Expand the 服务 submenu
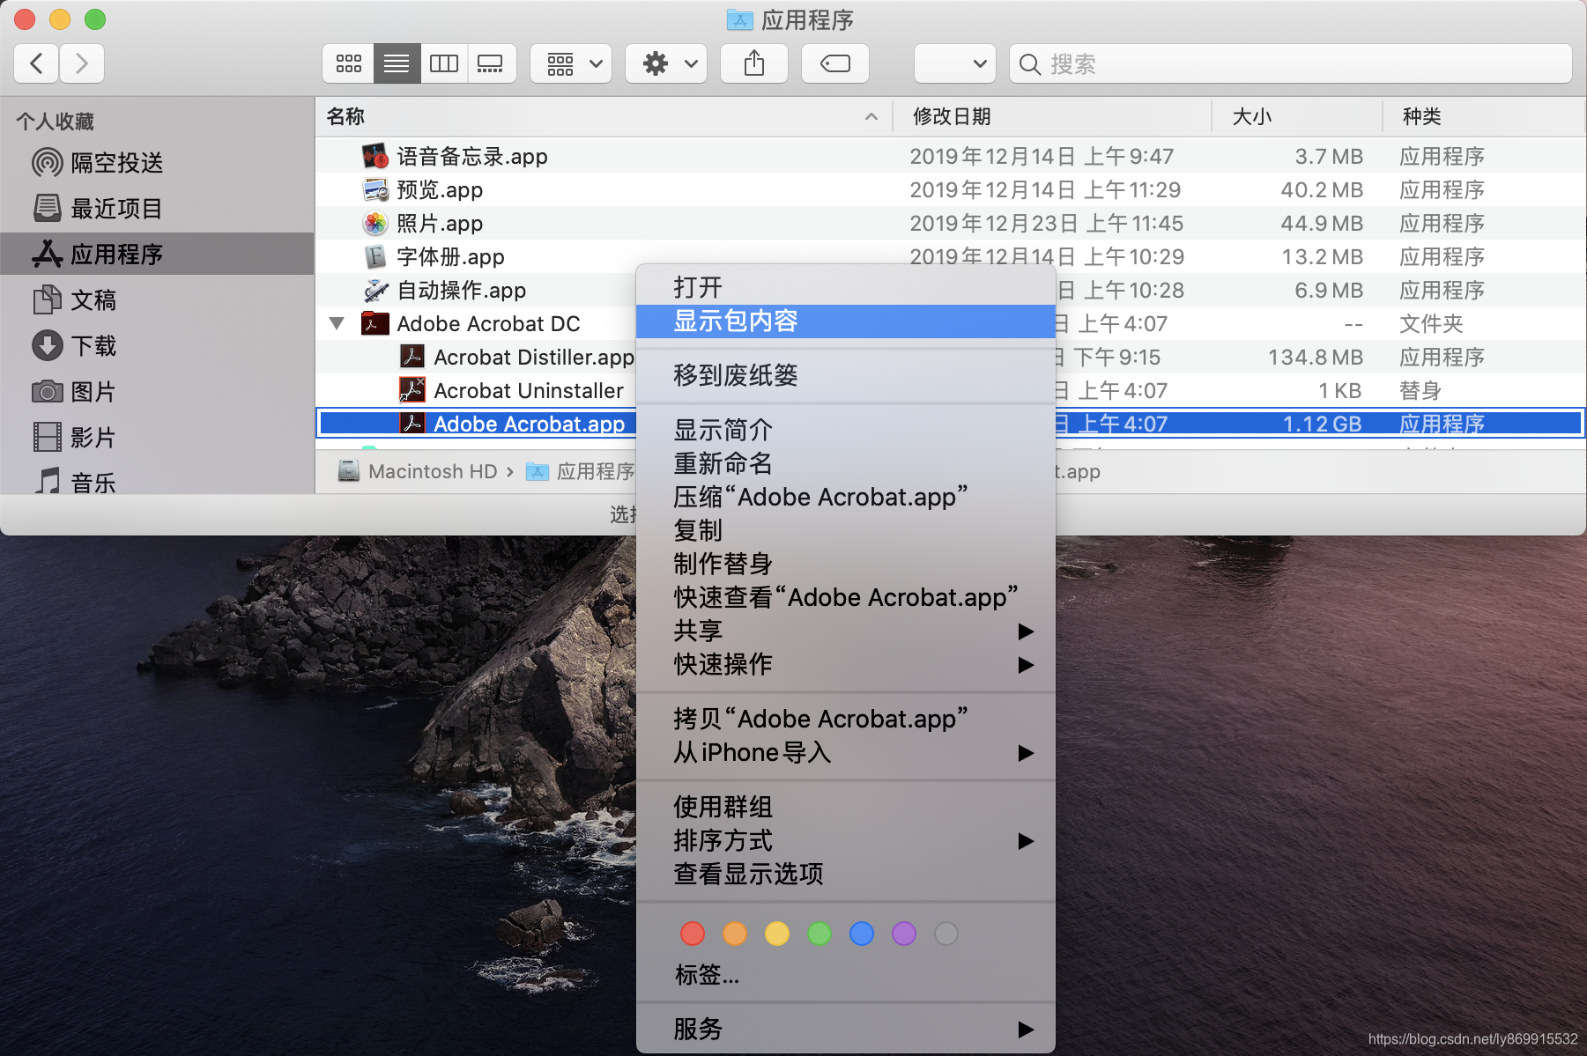This screenshot has width=1587, height=1056. [846, 1029]
